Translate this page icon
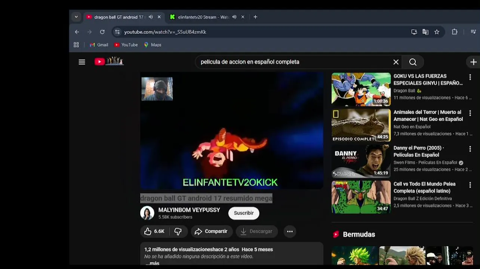Viewport: 480px width, 269px height. pyautogui.click(x=425, y=32)
